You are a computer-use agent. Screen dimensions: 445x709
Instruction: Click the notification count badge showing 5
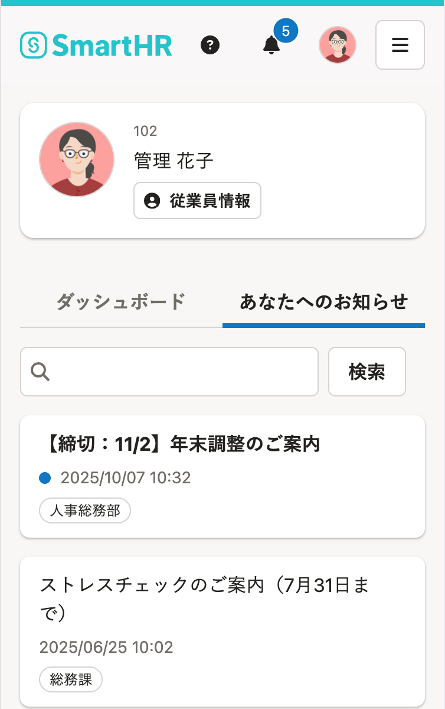click(286, 31)
